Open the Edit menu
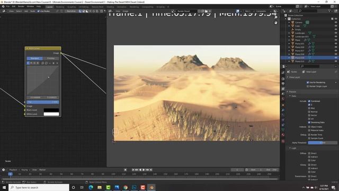The image size is (339, 191). (x=14, y=6)
